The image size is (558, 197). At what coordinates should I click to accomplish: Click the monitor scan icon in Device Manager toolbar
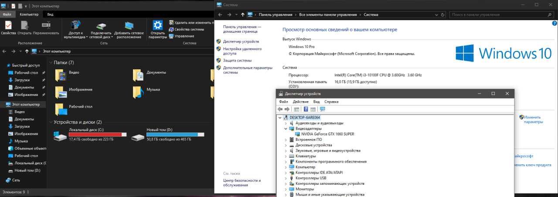323,109
